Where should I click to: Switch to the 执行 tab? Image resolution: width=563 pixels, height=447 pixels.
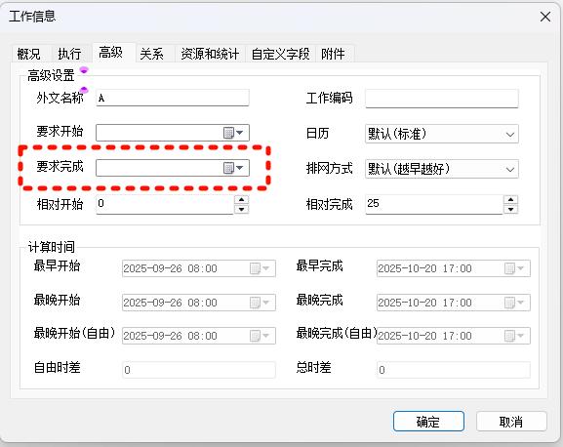click(69, 54)
